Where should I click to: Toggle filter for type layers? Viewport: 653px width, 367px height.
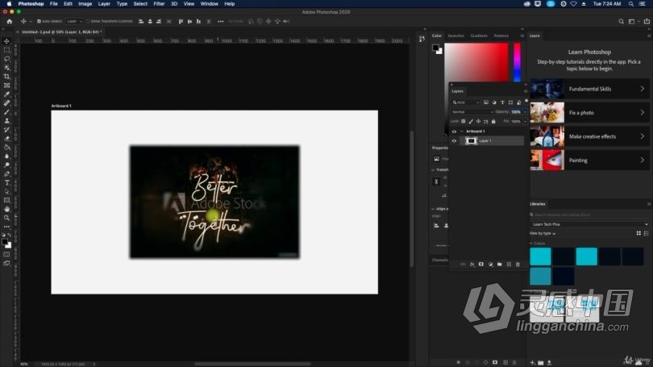502,102
